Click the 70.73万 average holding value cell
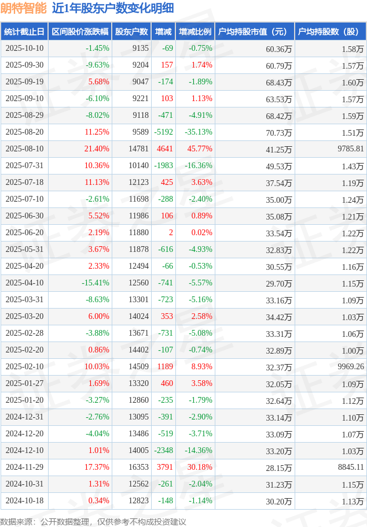The image size is (367, 527). pos(278,132)
